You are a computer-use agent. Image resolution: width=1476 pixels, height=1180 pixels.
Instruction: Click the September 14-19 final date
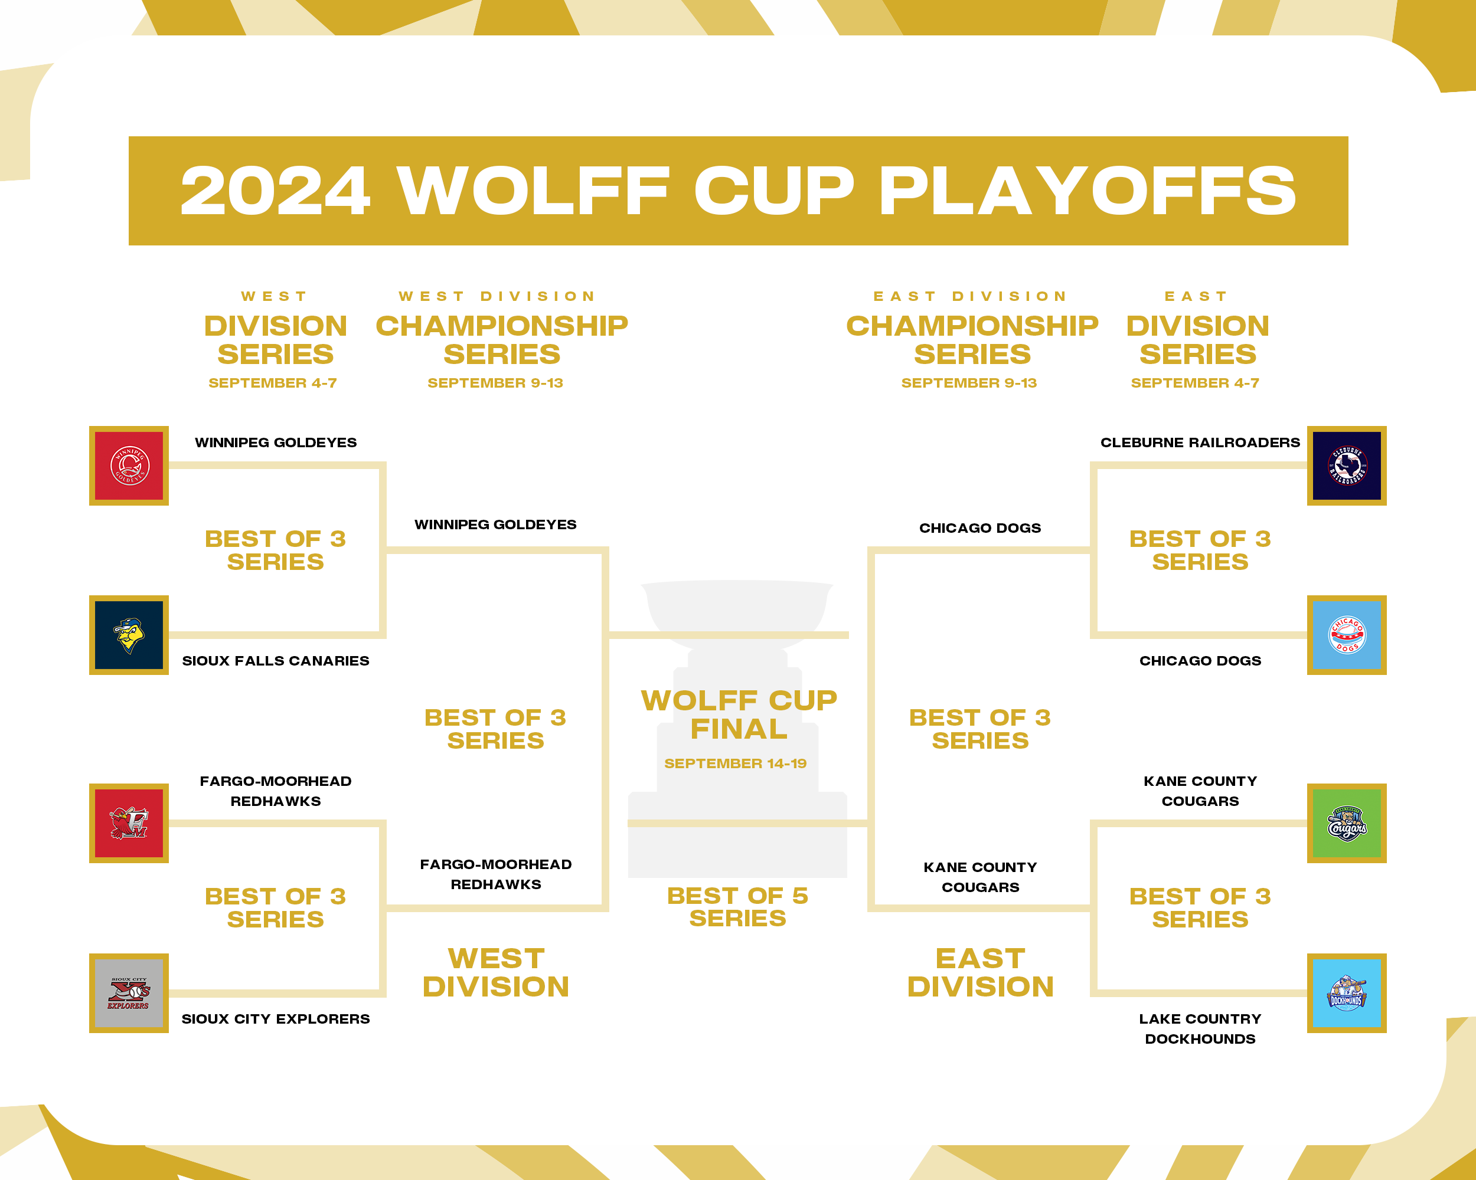pyautogui.click(x=735, y=763)
